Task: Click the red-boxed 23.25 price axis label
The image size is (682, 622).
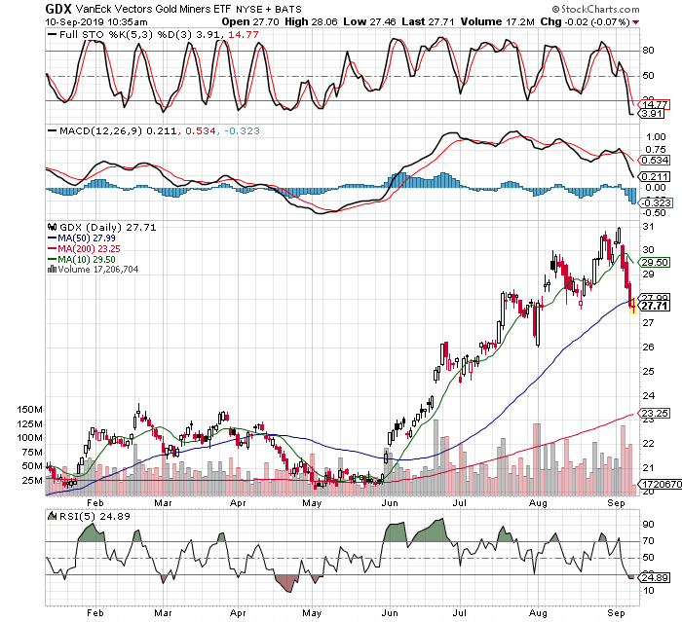Action: point(654,413)
